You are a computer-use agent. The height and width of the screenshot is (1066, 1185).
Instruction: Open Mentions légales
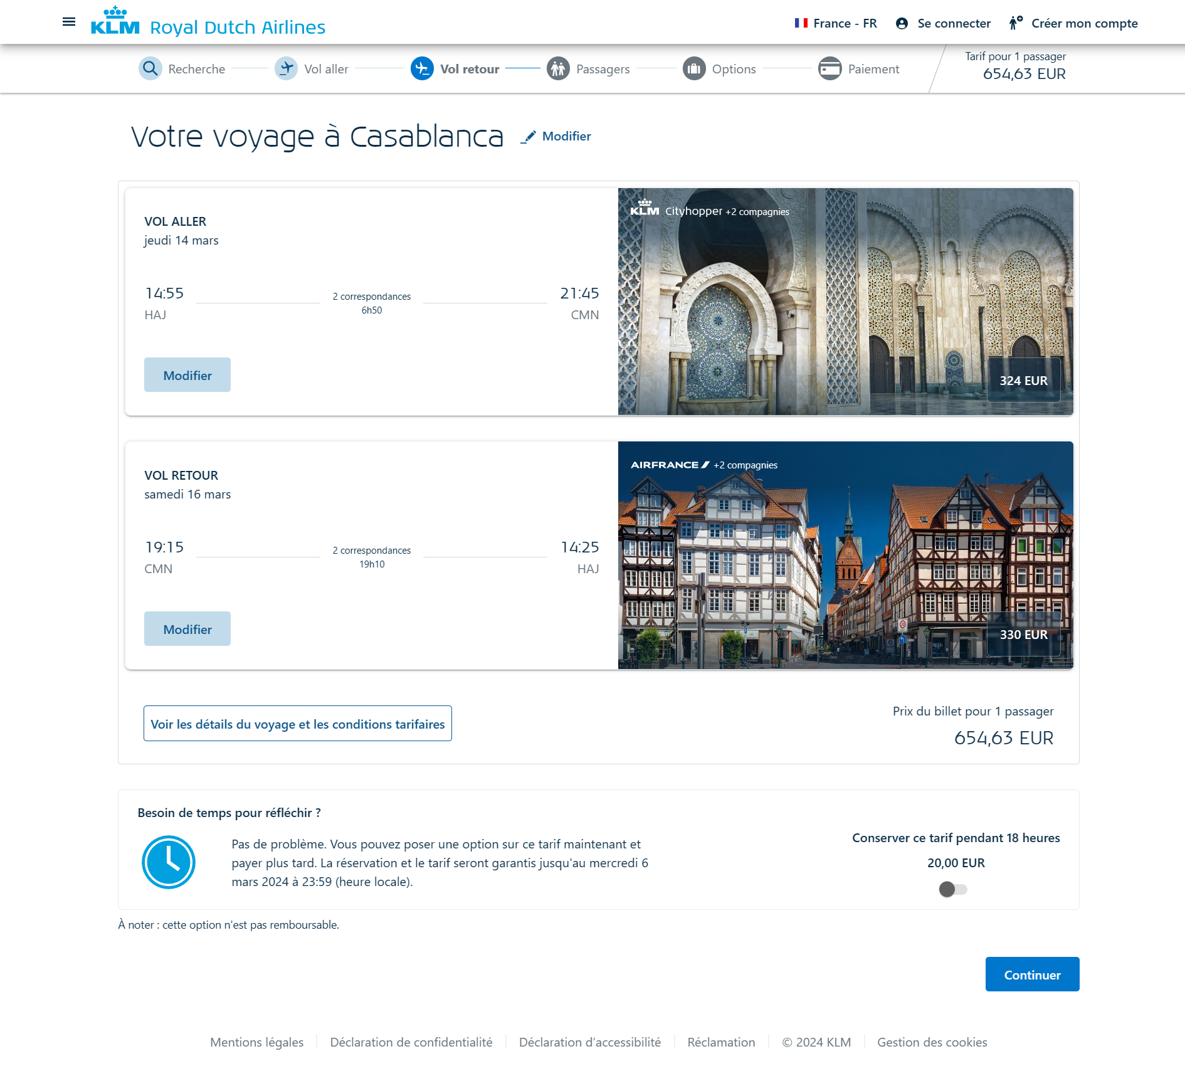257,1042
